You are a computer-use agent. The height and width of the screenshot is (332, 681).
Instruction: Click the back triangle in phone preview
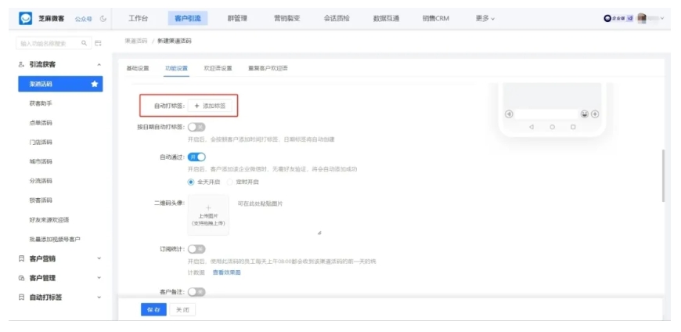click(531, 127)
